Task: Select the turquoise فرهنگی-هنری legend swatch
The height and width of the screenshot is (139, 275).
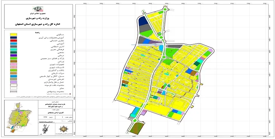Action: (x=14, y=50)
